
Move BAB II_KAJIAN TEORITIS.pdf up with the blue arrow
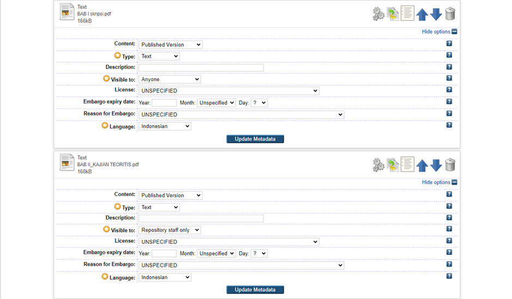pyautogui.click(x=422, y=165)
